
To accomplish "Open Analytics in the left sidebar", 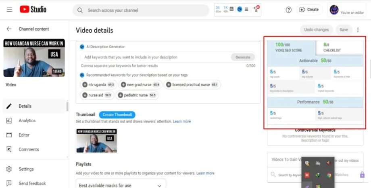I will 27,121.
